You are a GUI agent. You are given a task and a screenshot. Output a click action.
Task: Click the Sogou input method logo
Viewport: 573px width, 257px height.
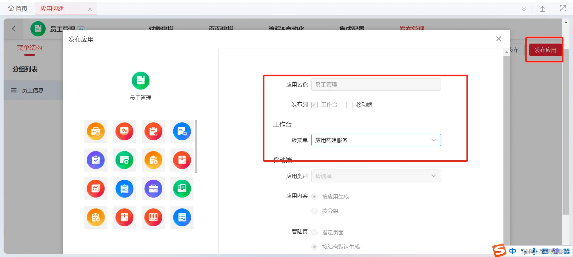[x=499, y=250]
